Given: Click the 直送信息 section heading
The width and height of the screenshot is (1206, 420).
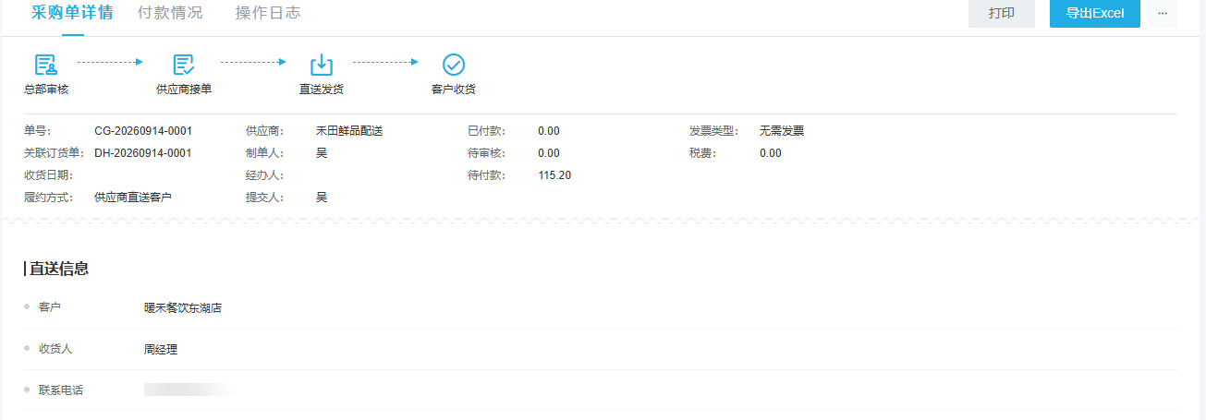Looking at the screenshot, I should 59,269.
